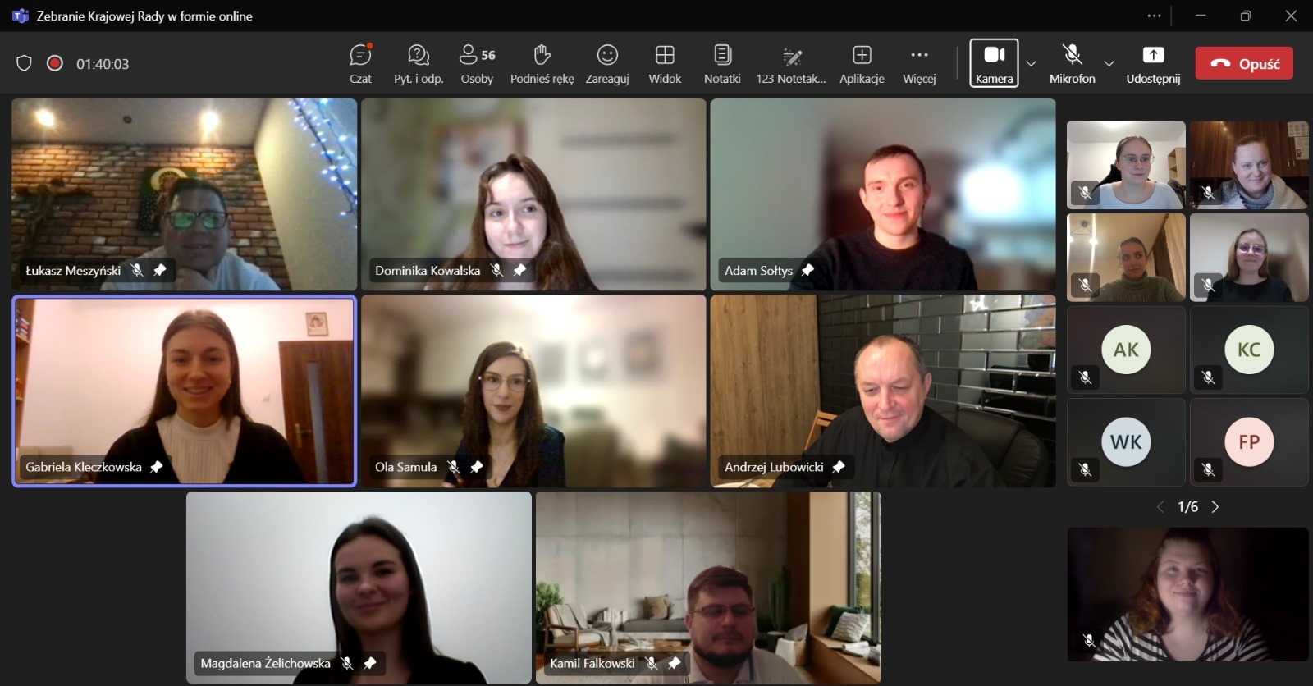This screenshot has width=1313, height=686.
Task: Go to previous participants page
Action: (x=1160, y=507)
